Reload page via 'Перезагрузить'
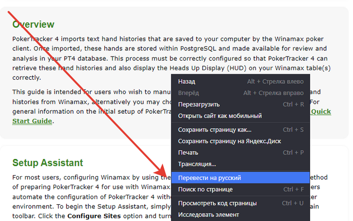 coord(241,104)
